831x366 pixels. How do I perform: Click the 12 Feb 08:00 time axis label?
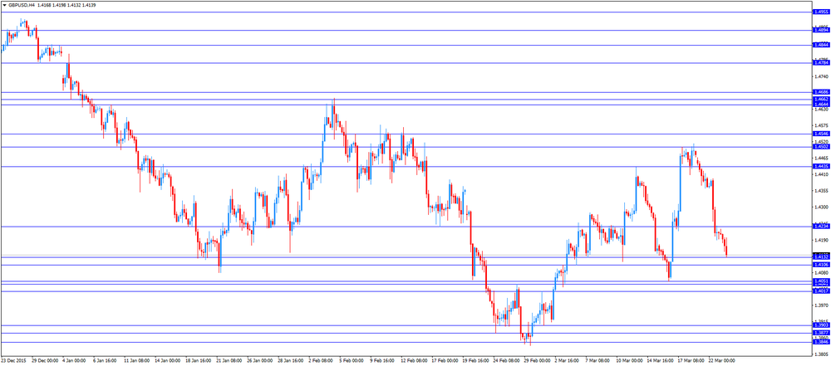point(414,361)
